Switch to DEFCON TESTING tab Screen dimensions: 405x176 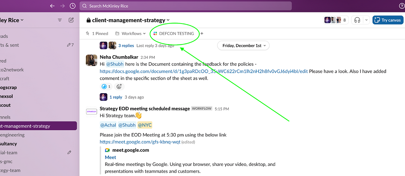tap(174, 34)
